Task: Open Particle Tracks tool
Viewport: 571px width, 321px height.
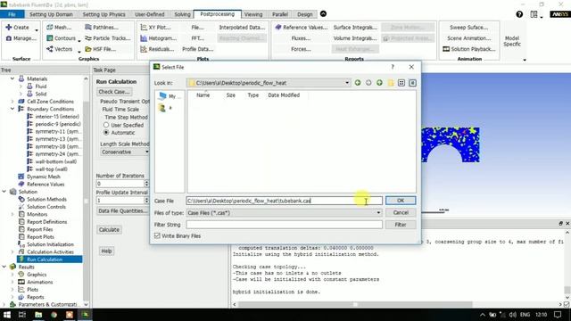Action: [107, 38]
